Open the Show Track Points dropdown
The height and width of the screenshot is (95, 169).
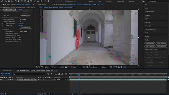(x=25, y=20)
